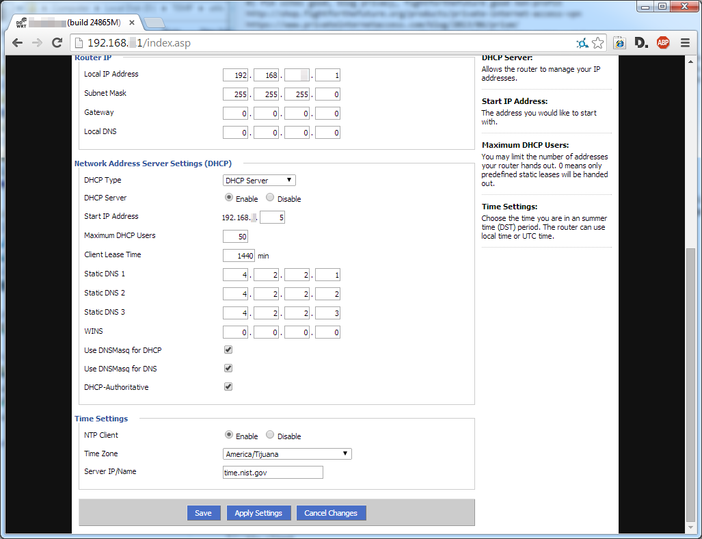Reload the router page
Viewport: 702px width, 539px height.
pyautogui.click(x=57, y=42)
